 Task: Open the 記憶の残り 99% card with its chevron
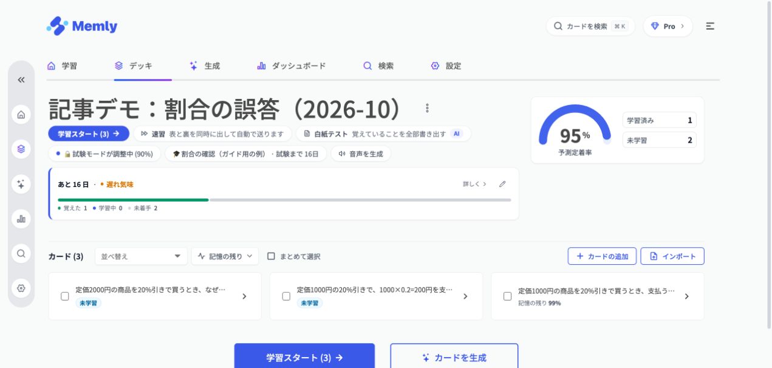coord(686,296)
